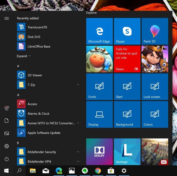This screenshot has height=176, width=177.
Task: Open the Gameloft battle game tile
Action: (155, 152)
